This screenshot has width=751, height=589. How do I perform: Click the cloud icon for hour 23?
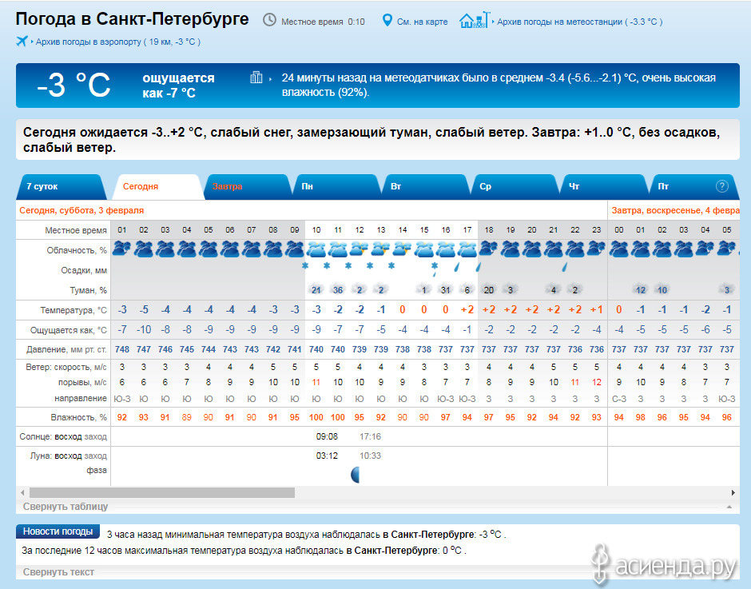click(596, 249)
